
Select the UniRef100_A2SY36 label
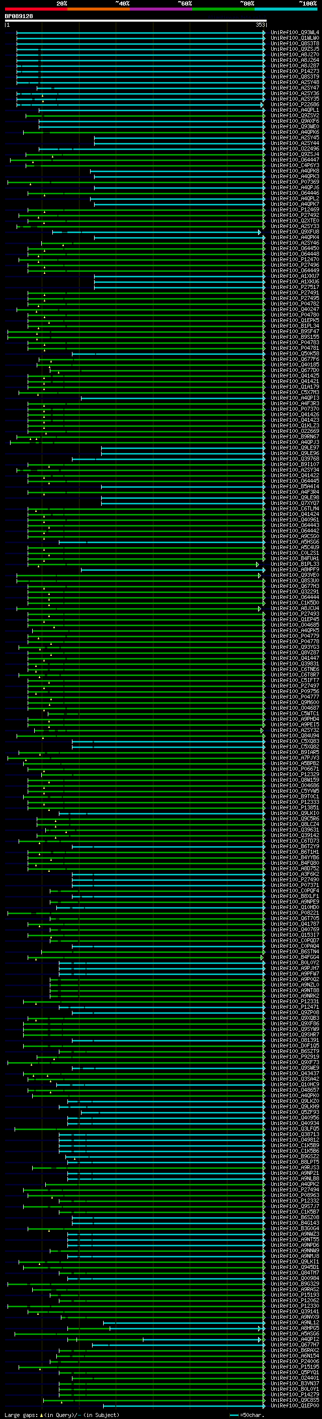tap(294, 93)
